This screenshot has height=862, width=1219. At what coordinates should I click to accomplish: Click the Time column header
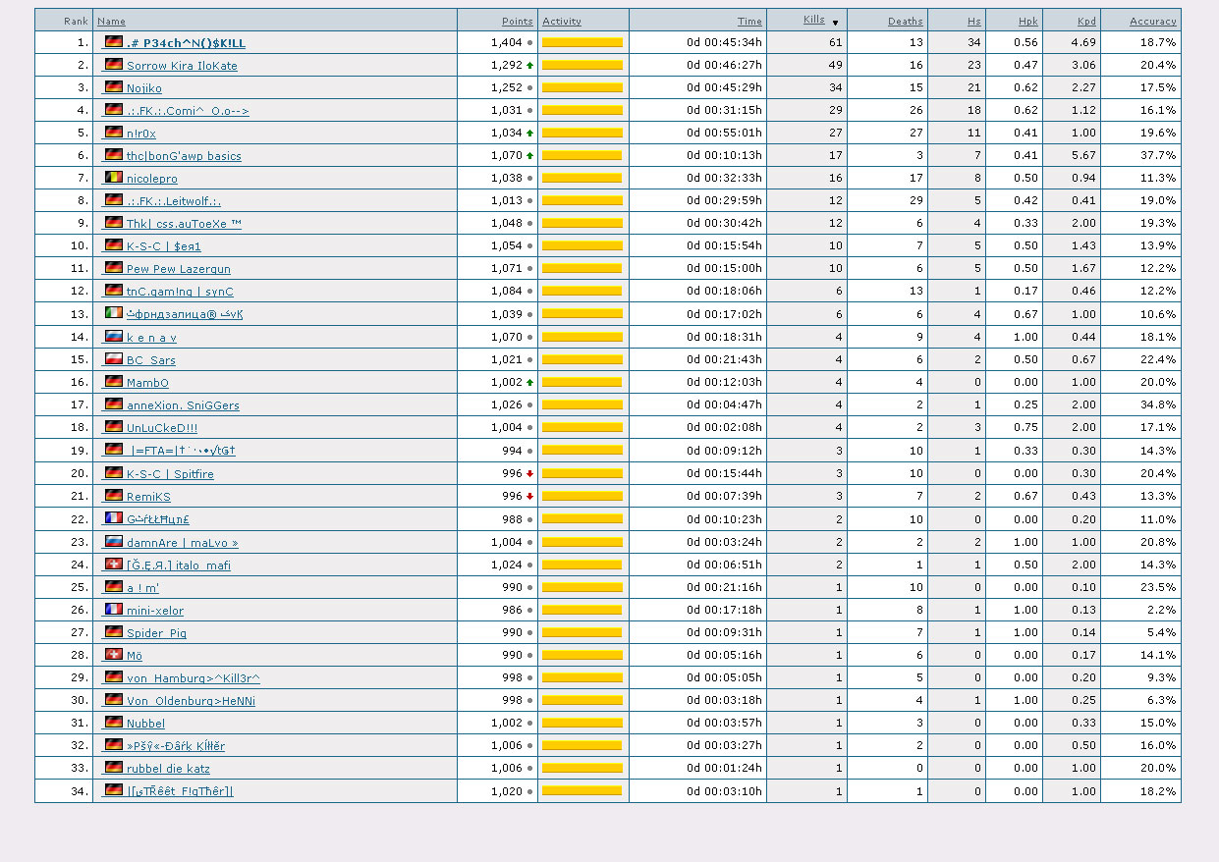pyautogui.click(x=749, y=21)
